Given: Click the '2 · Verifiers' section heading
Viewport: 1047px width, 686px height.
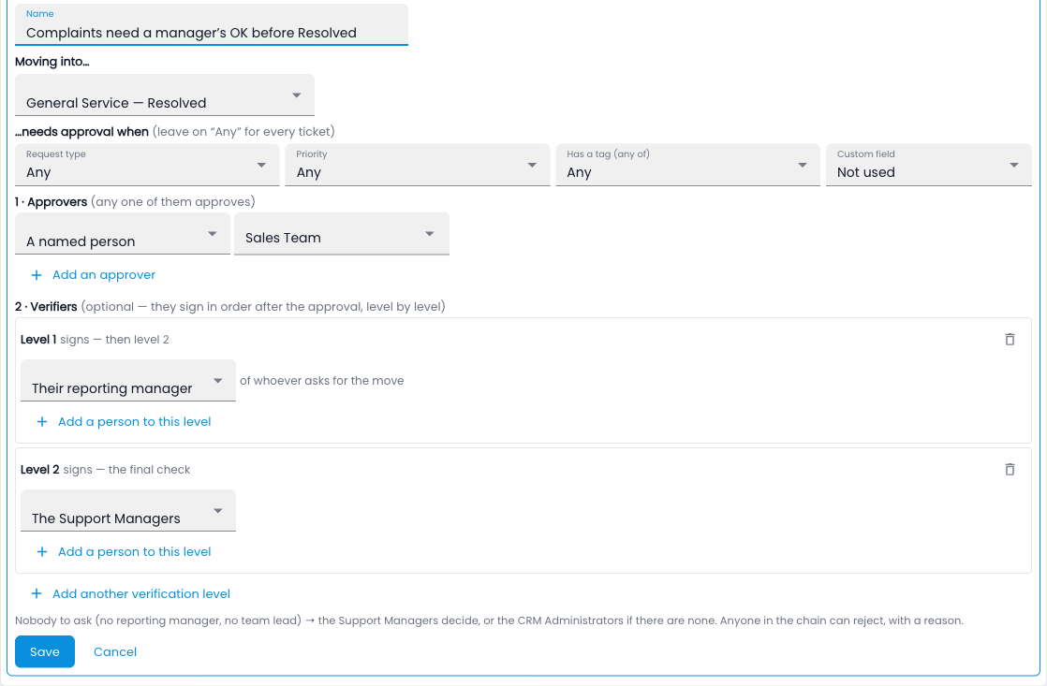Looking at the screenshot, I should coord(46,306).
